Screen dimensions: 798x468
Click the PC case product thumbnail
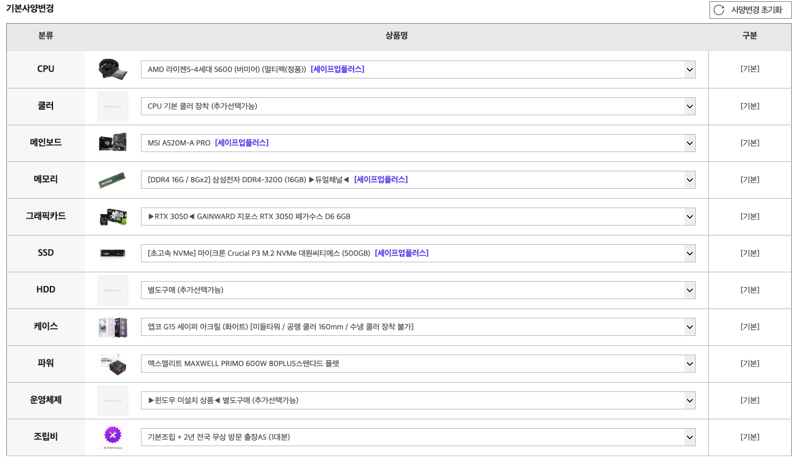click(113, 327)
